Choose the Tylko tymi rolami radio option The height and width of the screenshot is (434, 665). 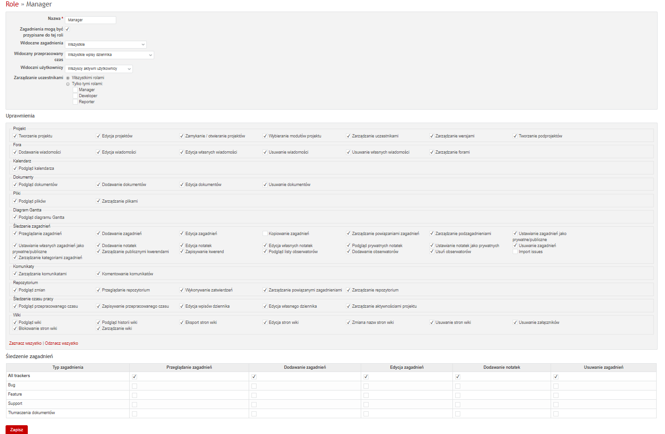click(68, 84)
